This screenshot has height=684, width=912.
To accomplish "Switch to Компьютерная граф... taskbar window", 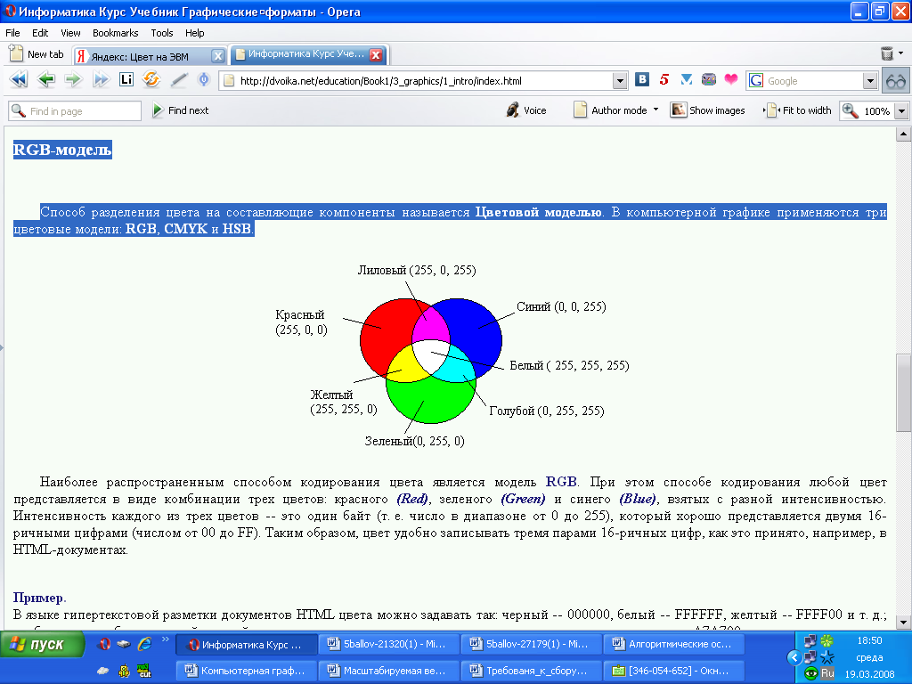I will (x=246, y=671).
